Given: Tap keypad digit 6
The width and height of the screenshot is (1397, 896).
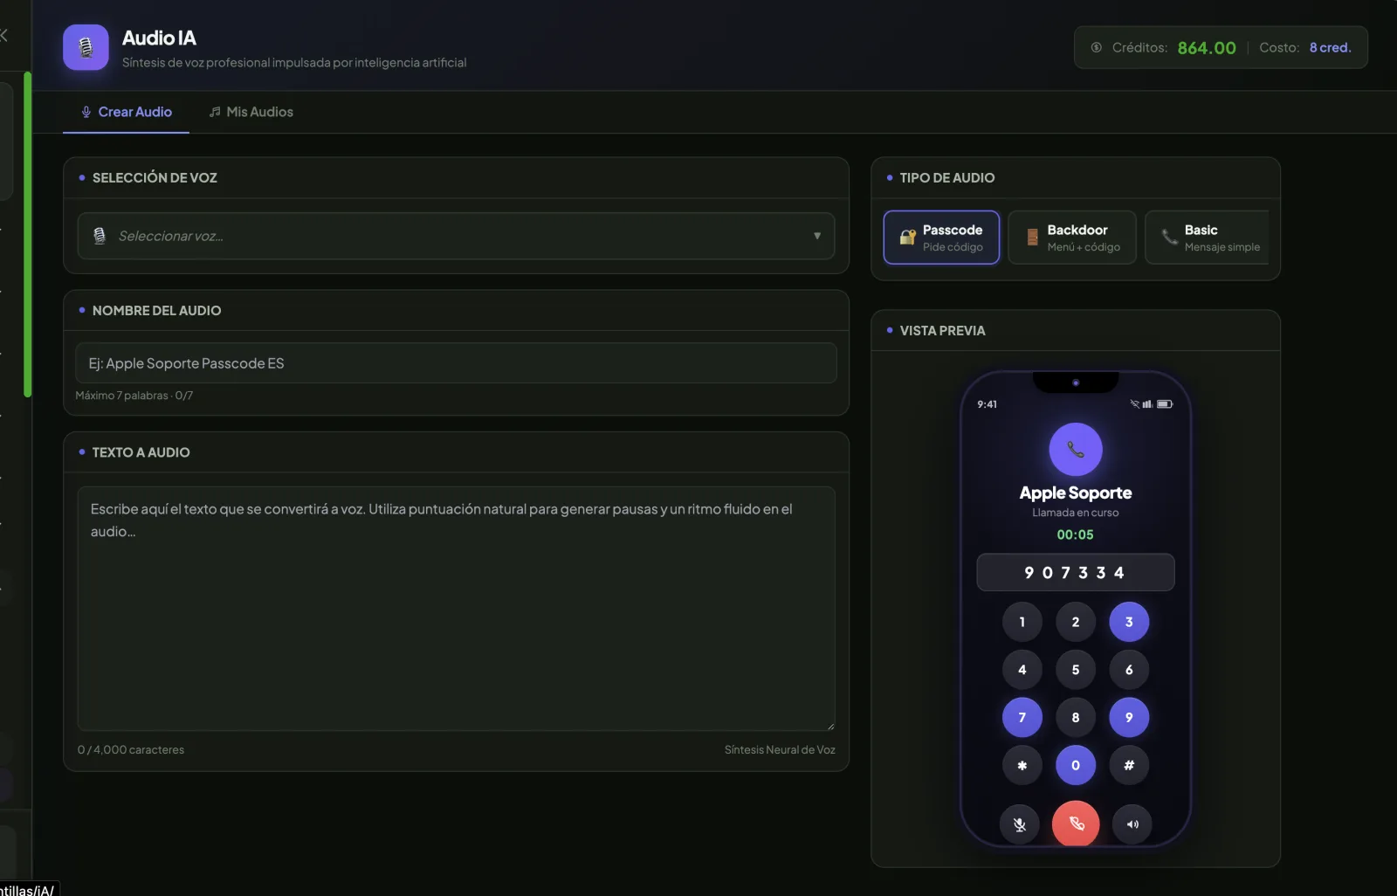Looking at the screenshot, I should pyautogui.click(x=1129, y=670).
